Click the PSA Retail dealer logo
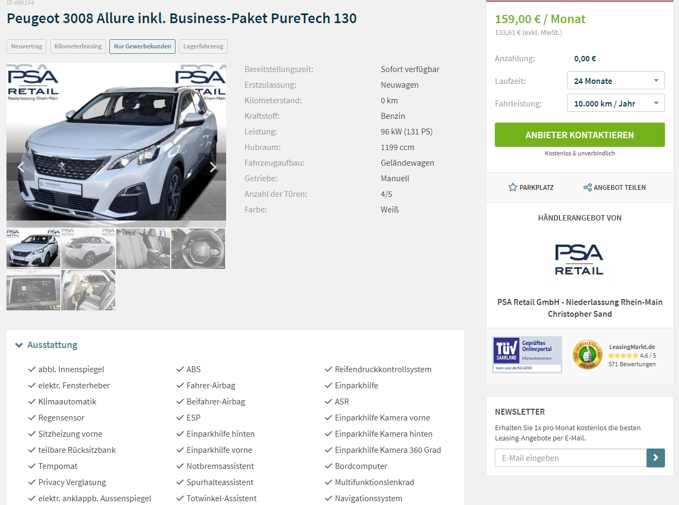Viewport: 679px width, 505px height. (x=579, y=259)
